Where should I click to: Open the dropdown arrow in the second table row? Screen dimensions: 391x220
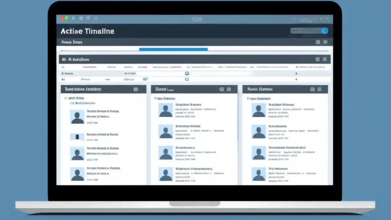[x=296, y=79]
